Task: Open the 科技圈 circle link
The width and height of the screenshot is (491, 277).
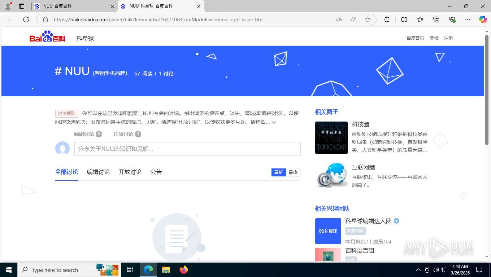Action: pyautogui.click(x=360, y=124)
